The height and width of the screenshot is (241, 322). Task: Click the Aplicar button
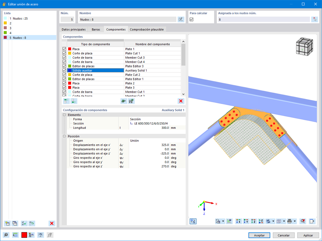[308, 235]
